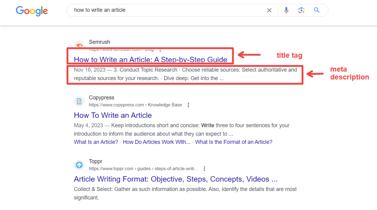
Task: Click Toppr snippet 'Collect & Select: Gather'
Action: coord(103,189)
